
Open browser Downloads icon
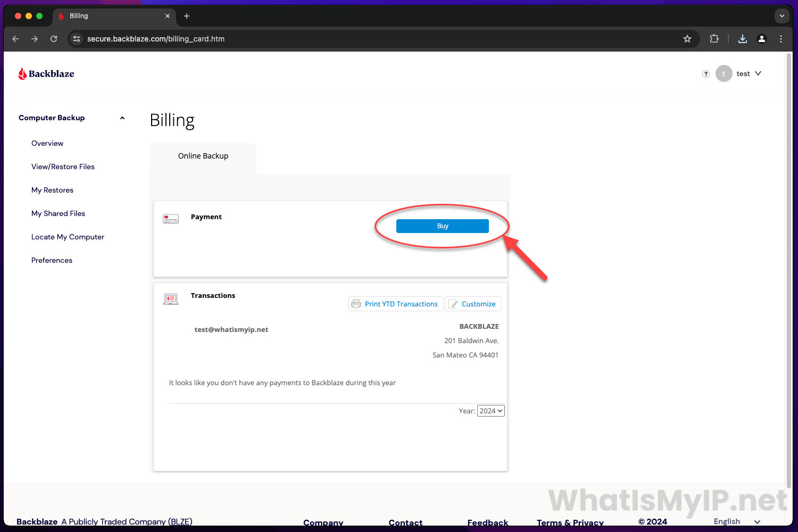click(743, 39)
